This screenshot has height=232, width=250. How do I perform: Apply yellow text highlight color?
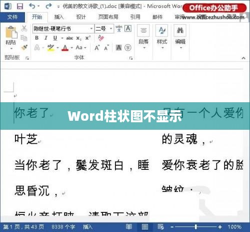[x=50, y=48]
